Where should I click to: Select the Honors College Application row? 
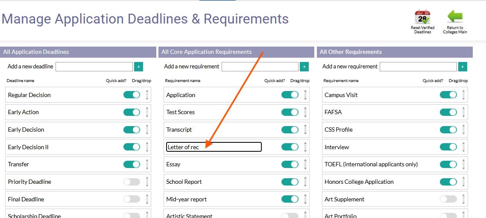coord(395,182)
